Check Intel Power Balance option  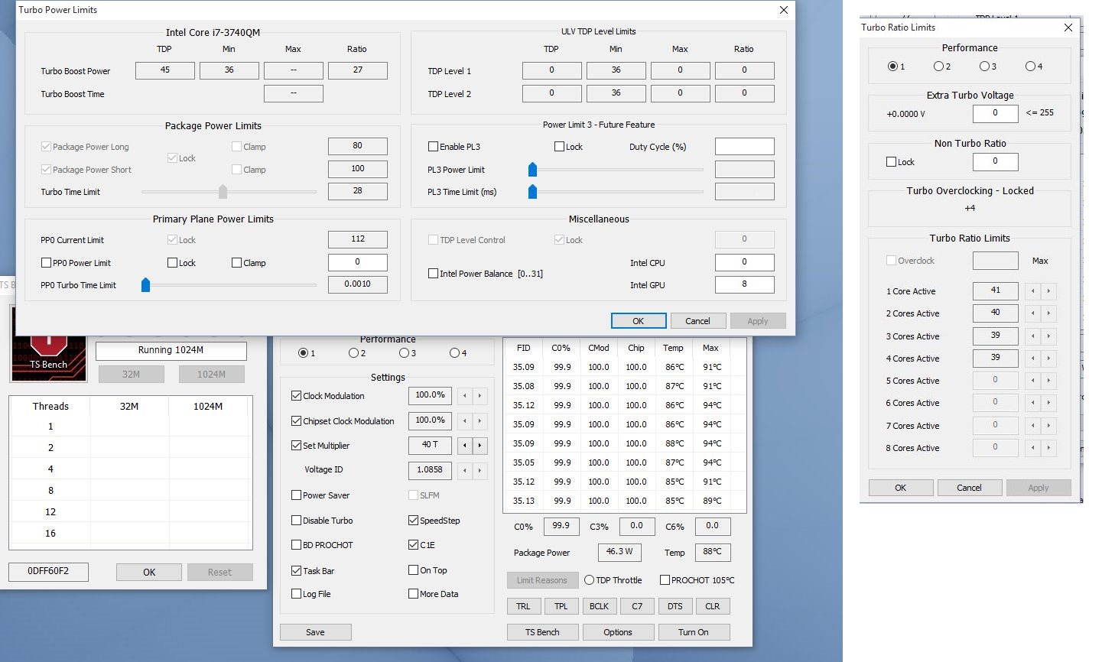434,274
